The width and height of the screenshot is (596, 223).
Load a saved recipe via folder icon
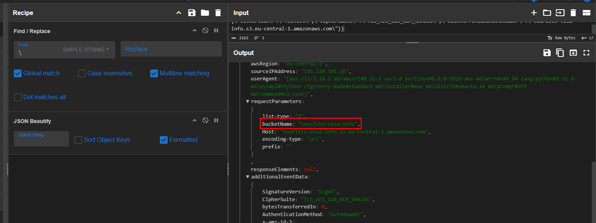205,13
